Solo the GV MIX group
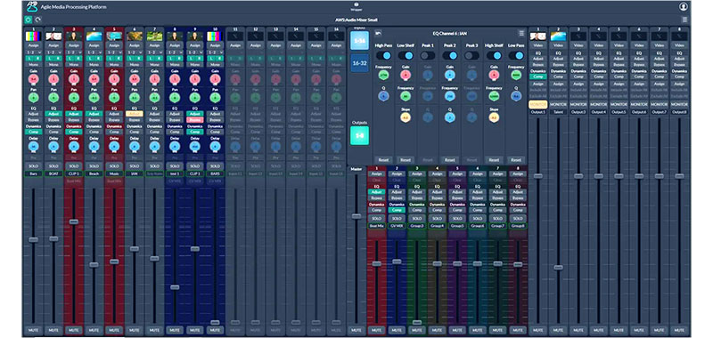 click(x=397, y=218)
